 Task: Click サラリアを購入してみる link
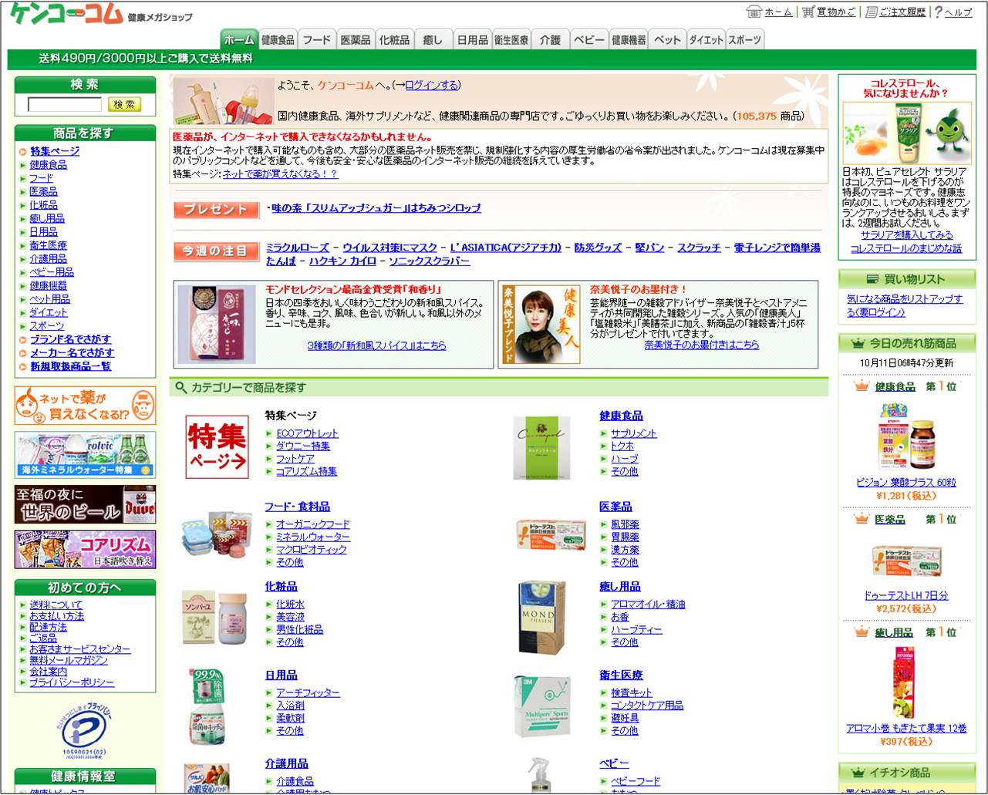pos(906,234)
